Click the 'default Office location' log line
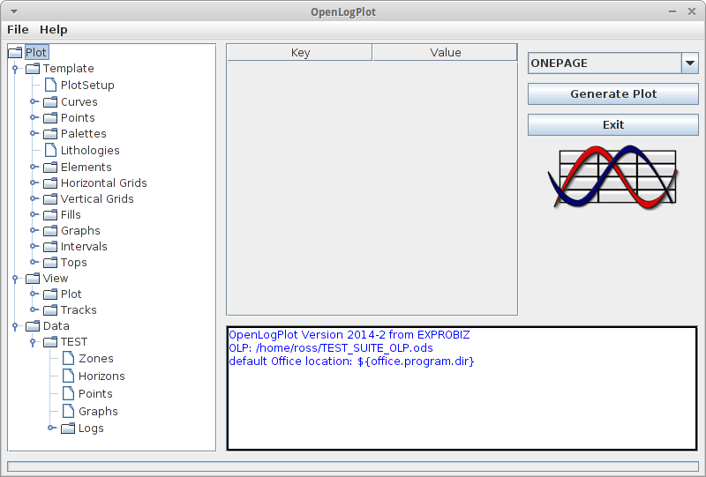 [x=351, y=361]
